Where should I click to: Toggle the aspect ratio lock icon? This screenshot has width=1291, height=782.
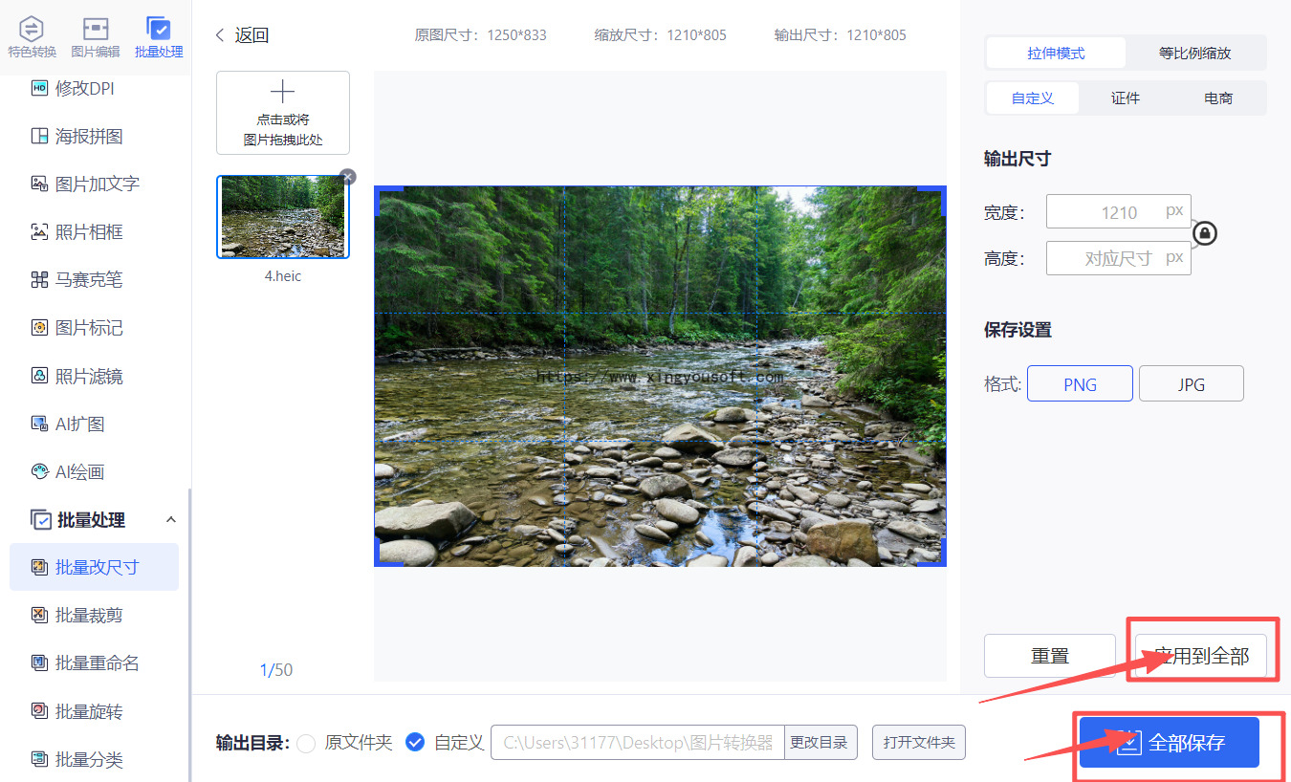click(x=1206, y=233)
